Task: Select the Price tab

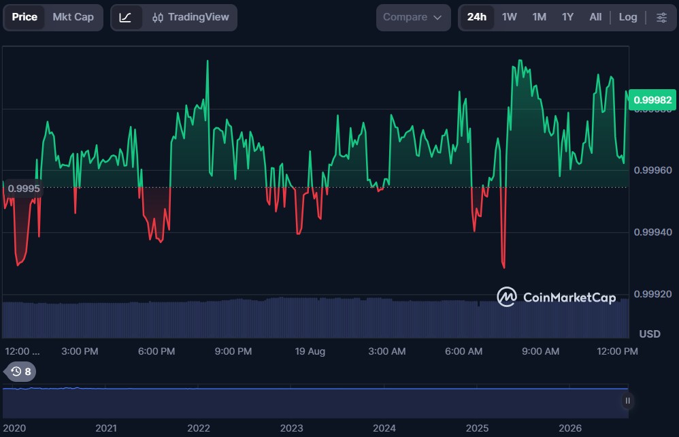Action: (x=24, y=17)
